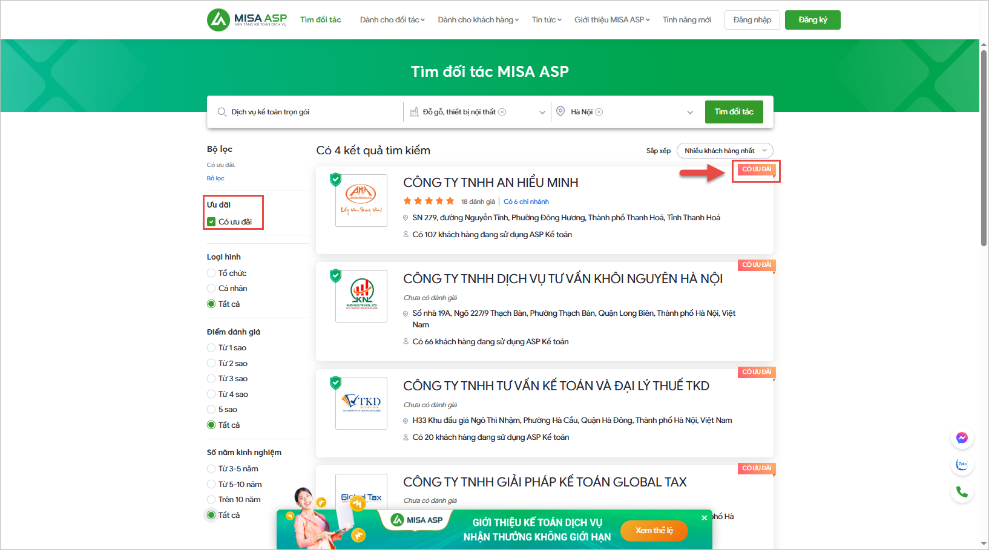Viewport: 989px width, 550px height.
Task: Close the bottom promotional banner
Action: pyautogui.click(x=705, y=518)
